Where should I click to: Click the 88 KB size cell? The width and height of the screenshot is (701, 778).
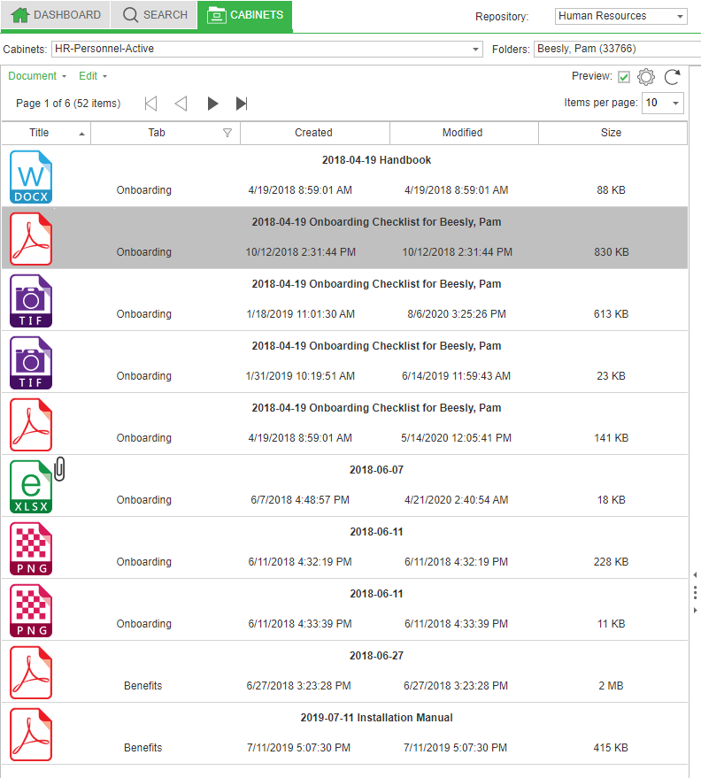pyautogui.click(x=612, y=190)
